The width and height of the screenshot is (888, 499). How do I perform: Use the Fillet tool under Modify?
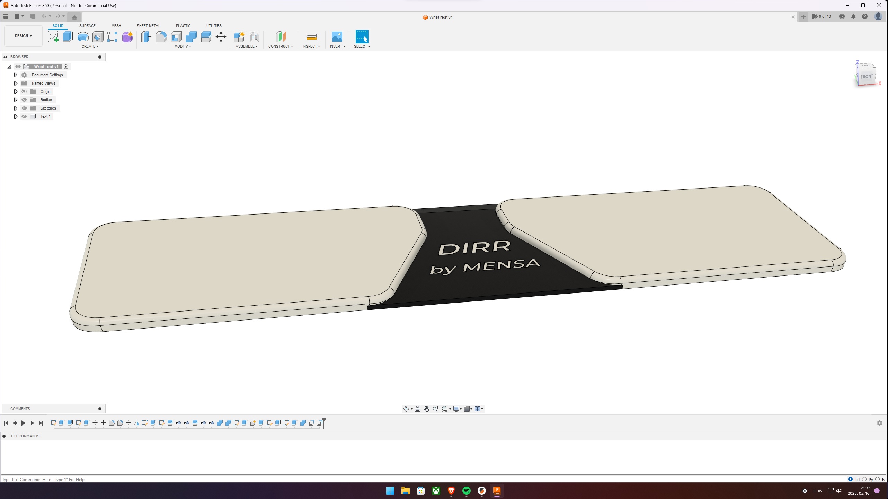[161, 37]
